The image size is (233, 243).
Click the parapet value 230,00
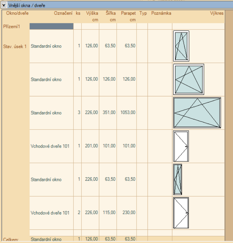129,212
